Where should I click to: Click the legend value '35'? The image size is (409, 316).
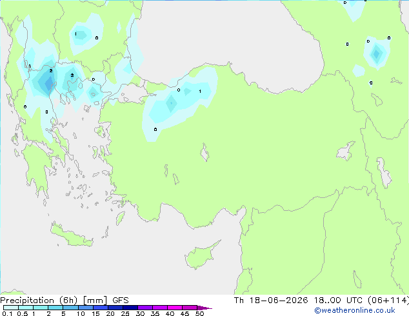[155, 313]
